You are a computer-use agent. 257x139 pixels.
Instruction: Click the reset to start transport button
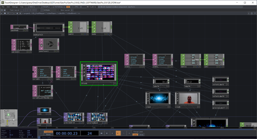[101, 133]
